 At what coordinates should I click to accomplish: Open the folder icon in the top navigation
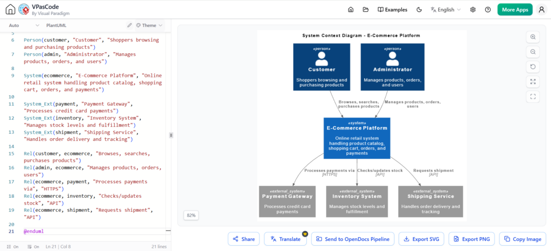click(366, 10)
